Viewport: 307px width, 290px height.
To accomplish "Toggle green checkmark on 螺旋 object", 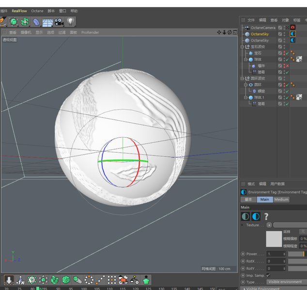I will [287, 91].
